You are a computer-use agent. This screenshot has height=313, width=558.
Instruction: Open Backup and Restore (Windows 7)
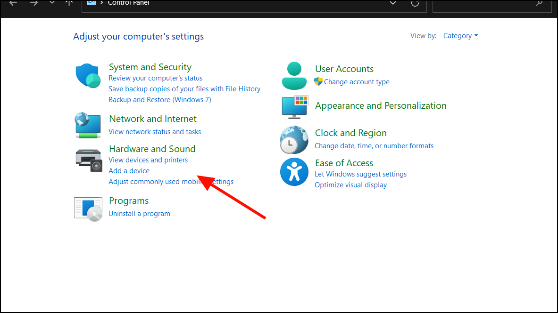(x=160, y=100)
